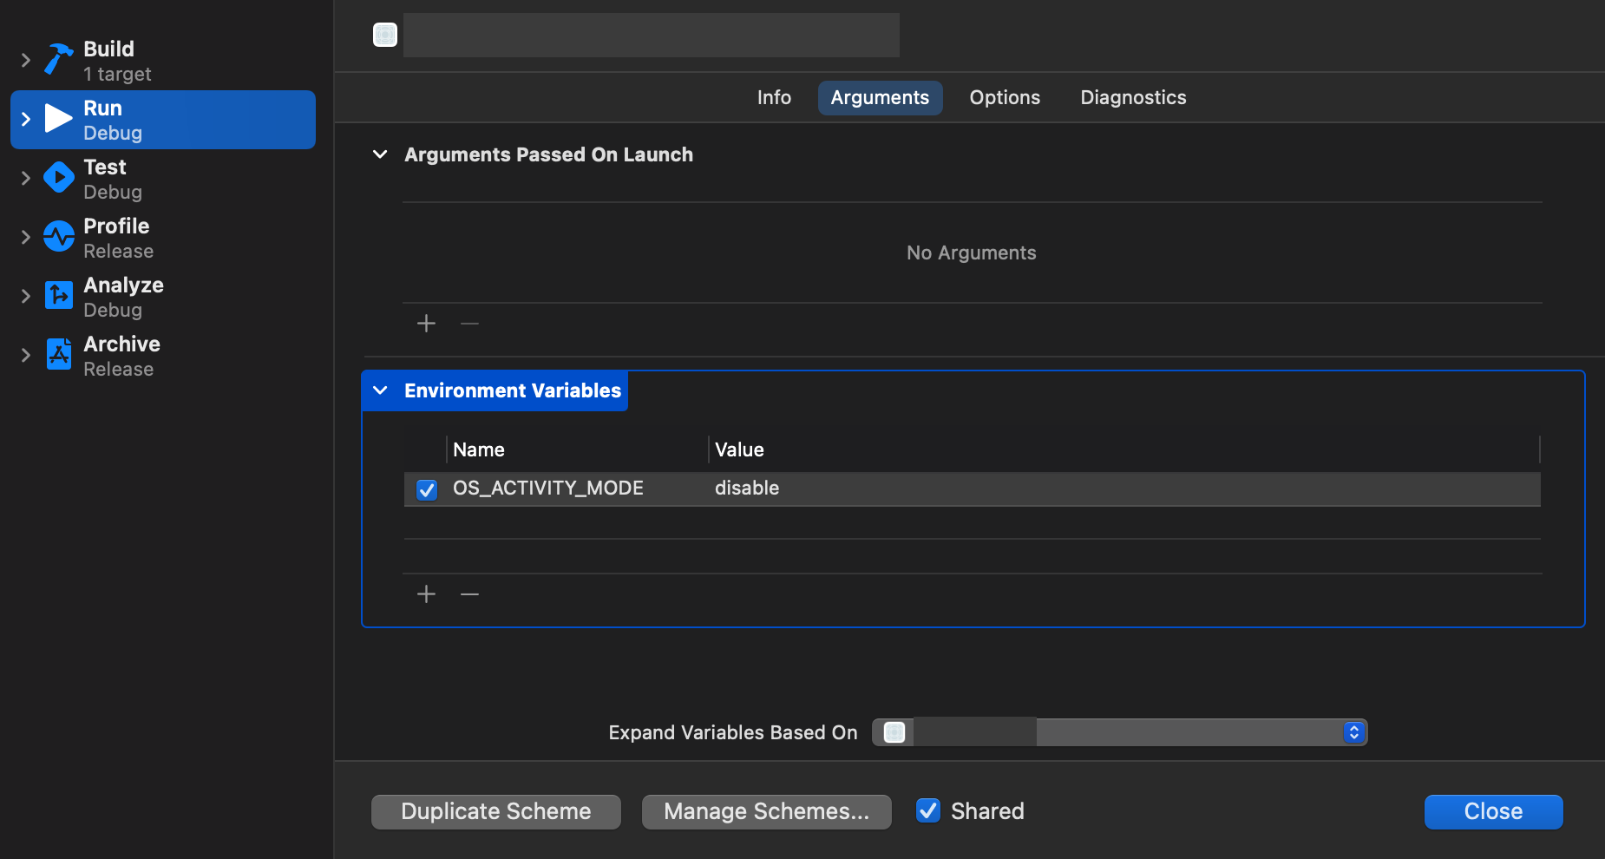Click the Profile waveform icon
The width and height of the screenshot is (1605, 859).
pyautogui.click(x=59, y=236)
